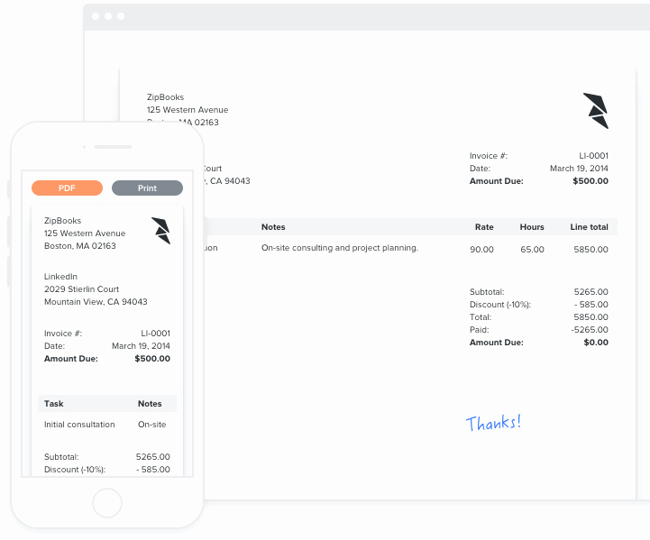Click LinkedIn client name on phone

[60, 277]
